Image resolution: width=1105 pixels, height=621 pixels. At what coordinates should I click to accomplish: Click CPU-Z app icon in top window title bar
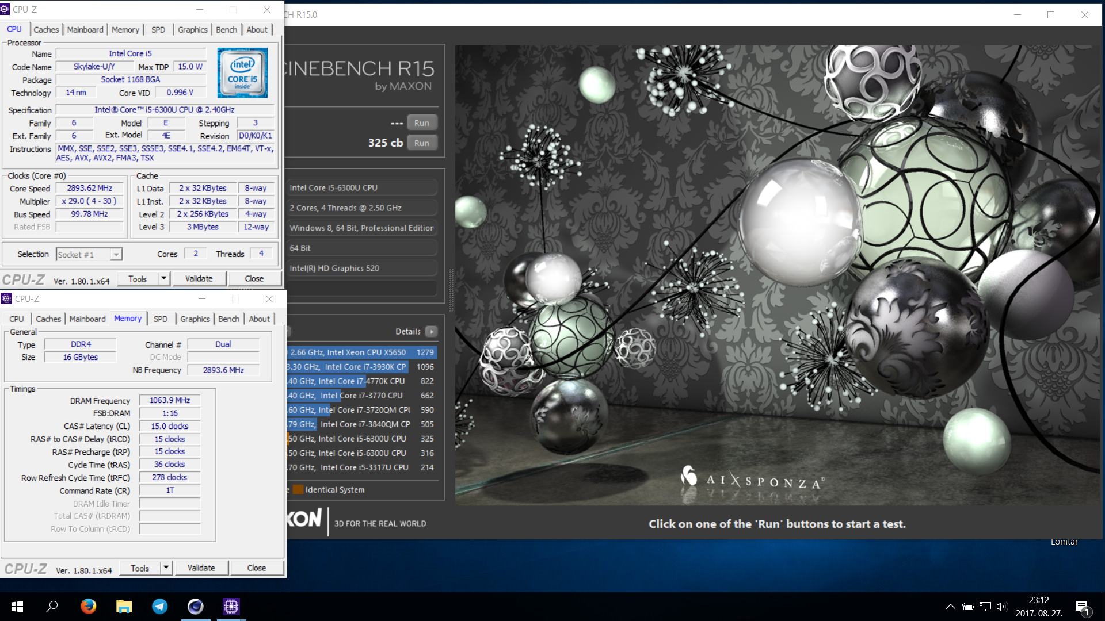click(x=5, y=9)
